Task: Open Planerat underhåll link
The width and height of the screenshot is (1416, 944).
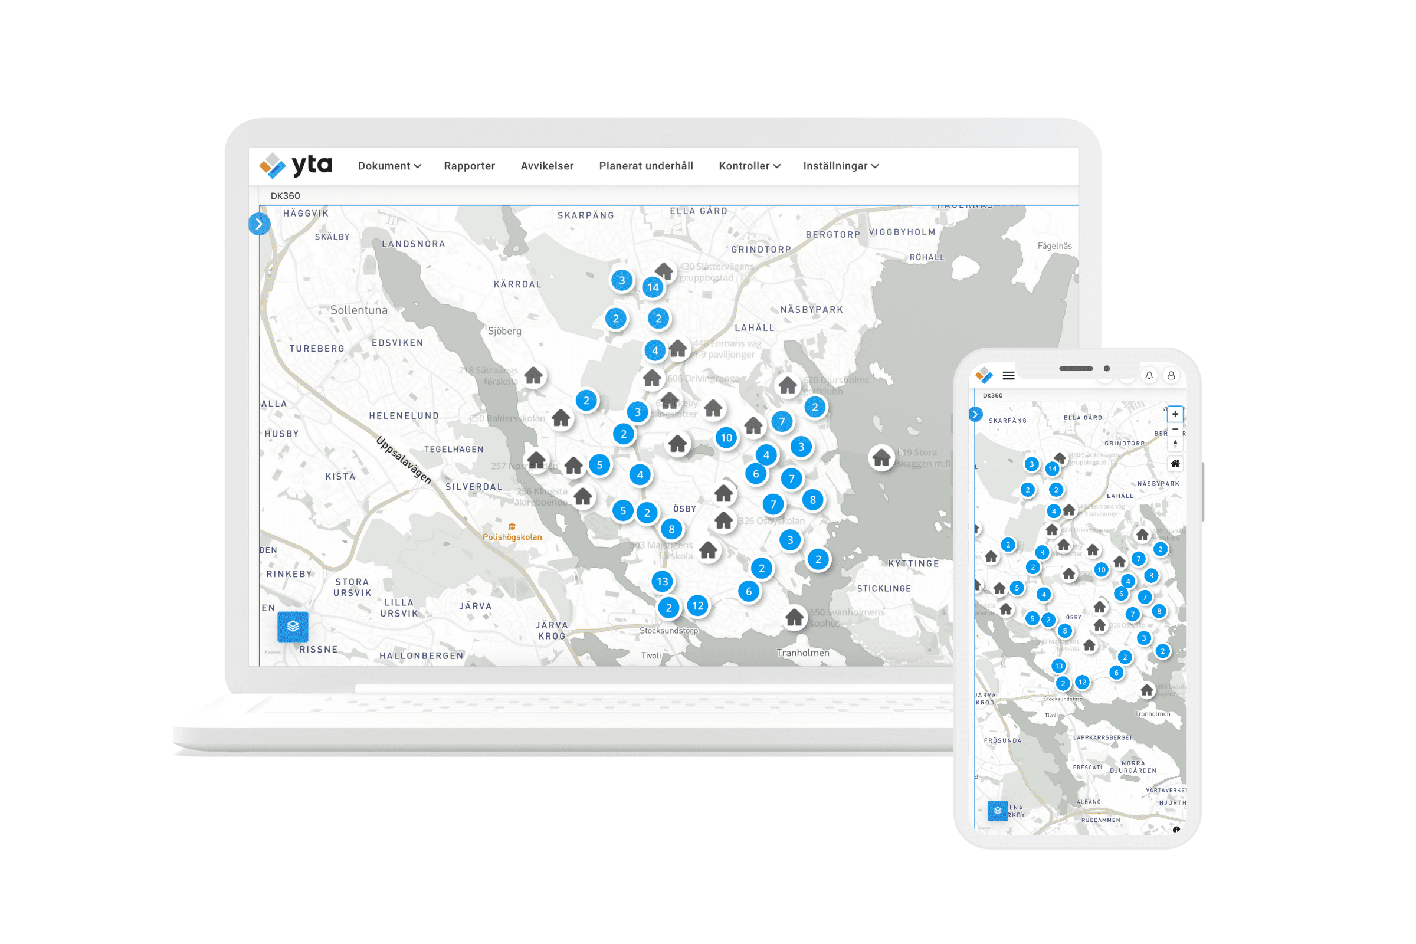Action: pyautogui.click(x=645, y=166)
